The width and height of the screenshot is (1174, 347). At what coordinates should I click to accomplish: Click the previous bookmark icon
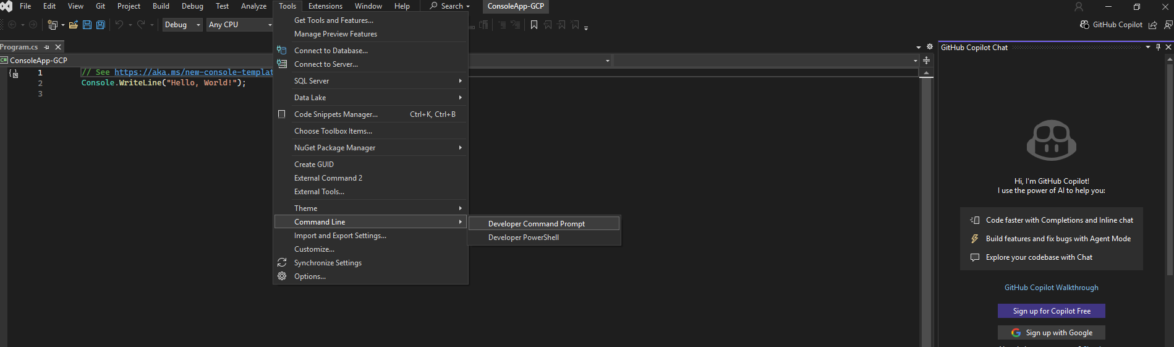[x=548, y=25]
